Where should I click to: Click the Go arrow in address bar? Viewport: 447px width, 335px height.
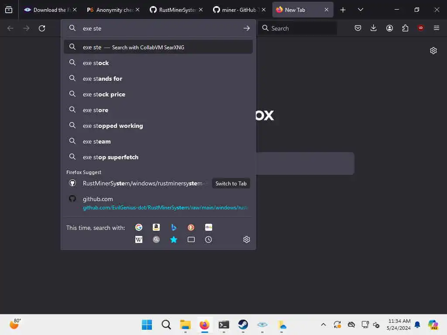(x=246, y=28)
